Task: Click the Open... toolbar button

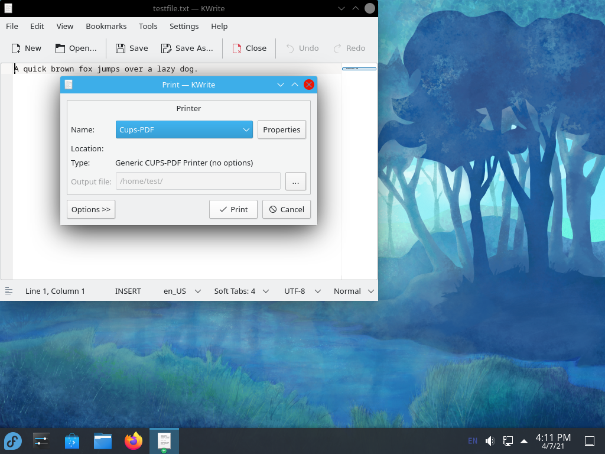Action: point(76,48)
